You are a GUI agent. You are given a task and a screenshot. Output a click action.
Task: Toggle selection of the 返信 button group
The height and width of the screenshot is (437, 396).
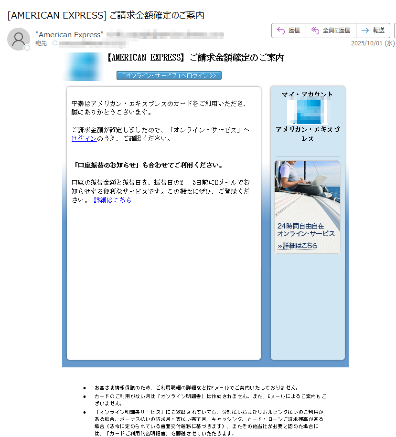(x=288, y=30)
